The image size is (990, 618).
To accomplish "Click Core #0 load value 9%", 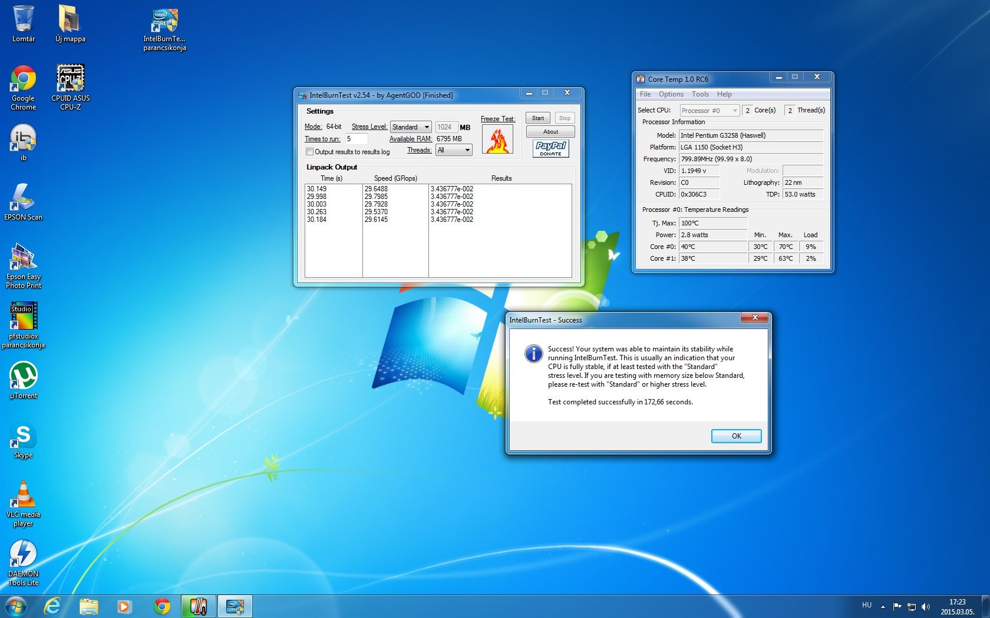I will (811, 247).
